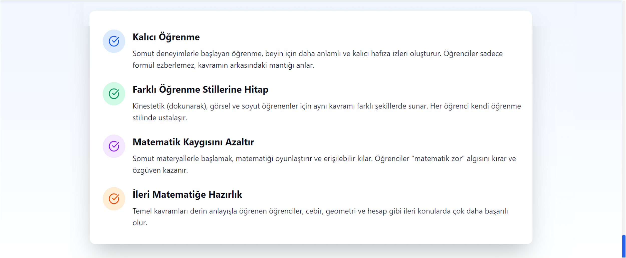The image size is (626, 258).
Task: Click the green checkmark icon beside Farklı Öğrenme Stillerine Hitap
Action: 114,94
